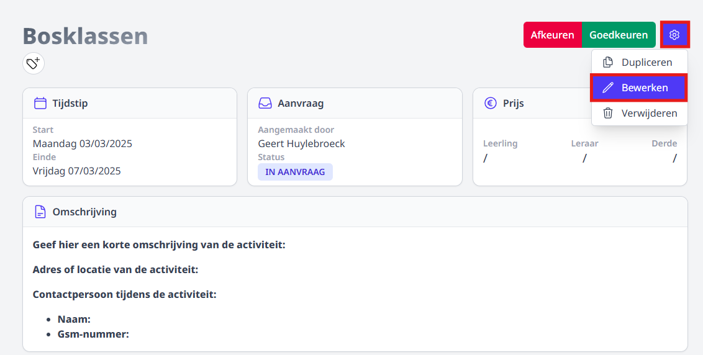This screenshot has height=355, width=703.
Task: Select Verwijderen from the dropdown menu
Action: 639,113
